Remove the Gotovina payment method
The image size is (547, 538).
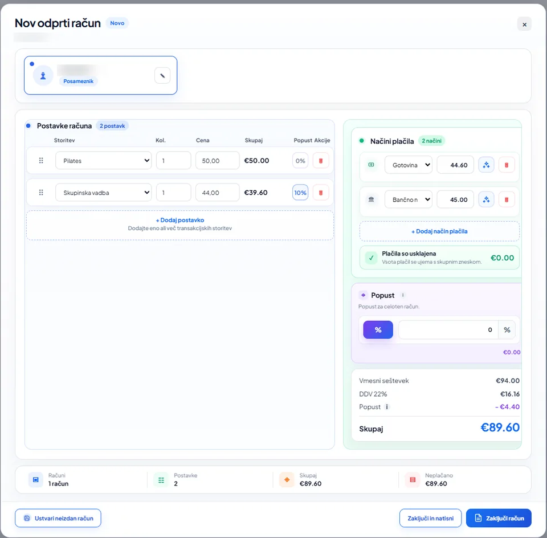point(507,165)
